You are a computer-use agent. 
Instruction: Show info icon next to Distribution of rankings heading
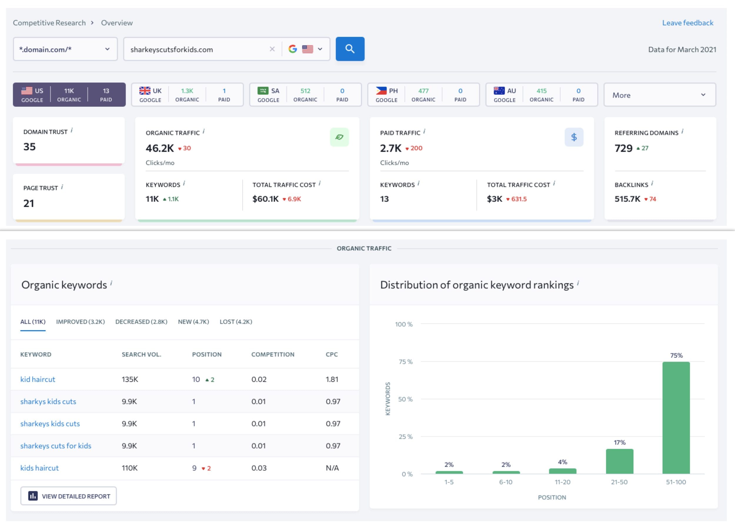[x=578, y=283]
